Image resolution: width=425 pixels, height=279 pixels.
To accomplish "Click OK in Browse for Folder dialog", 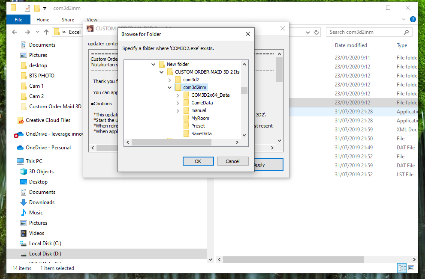I will (198, 161).
